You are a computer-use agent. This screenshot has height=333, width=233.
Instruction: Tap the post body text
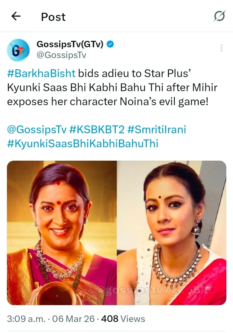(112, 87)
